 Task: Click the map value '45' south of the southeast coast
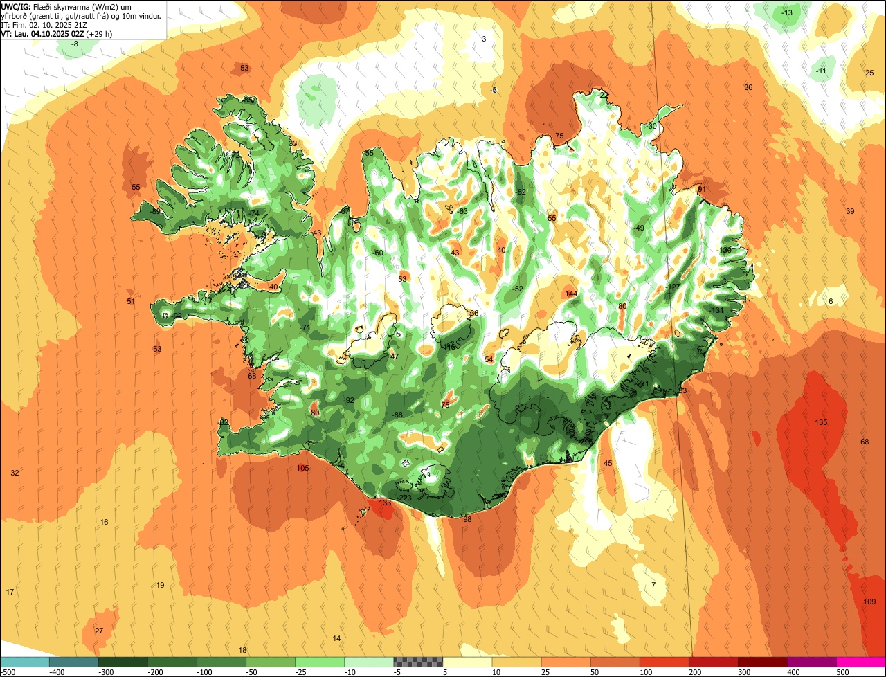pyautogui.click(x=608, y=463)
